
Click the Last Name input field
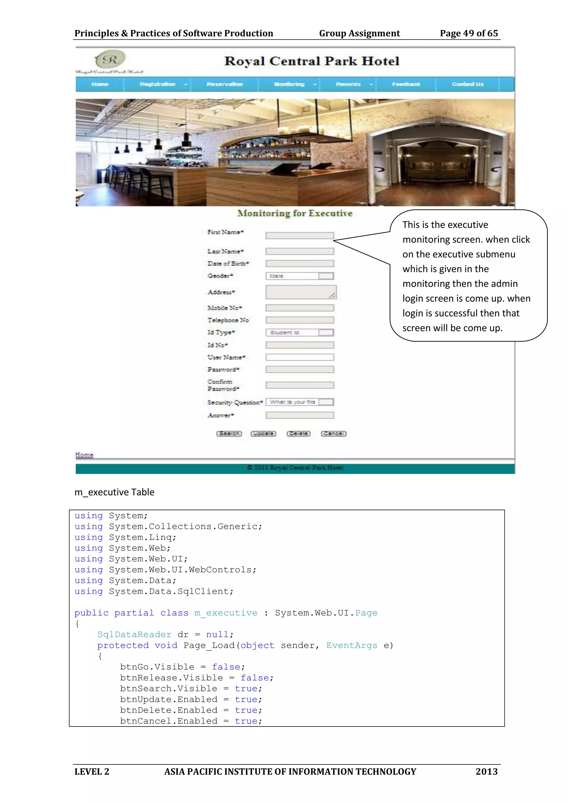(x=300, y=251)
